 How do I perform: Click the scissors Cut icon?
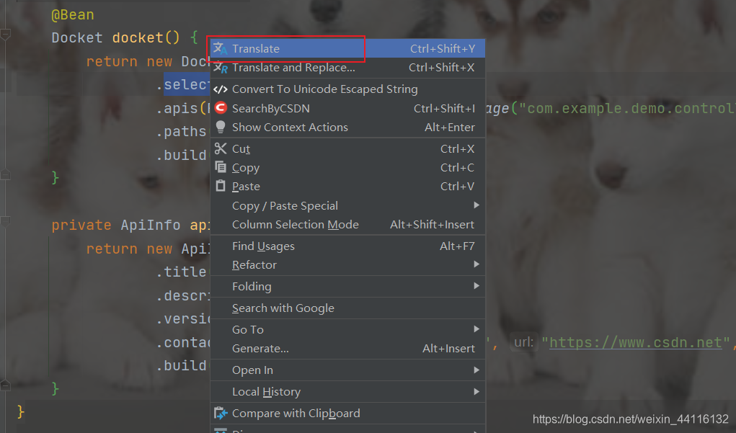220,148
